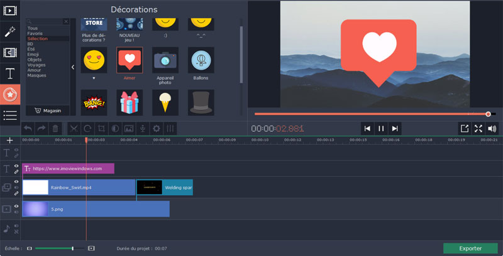Select the Tous category
503x256 pixels.
click(33, 28)
